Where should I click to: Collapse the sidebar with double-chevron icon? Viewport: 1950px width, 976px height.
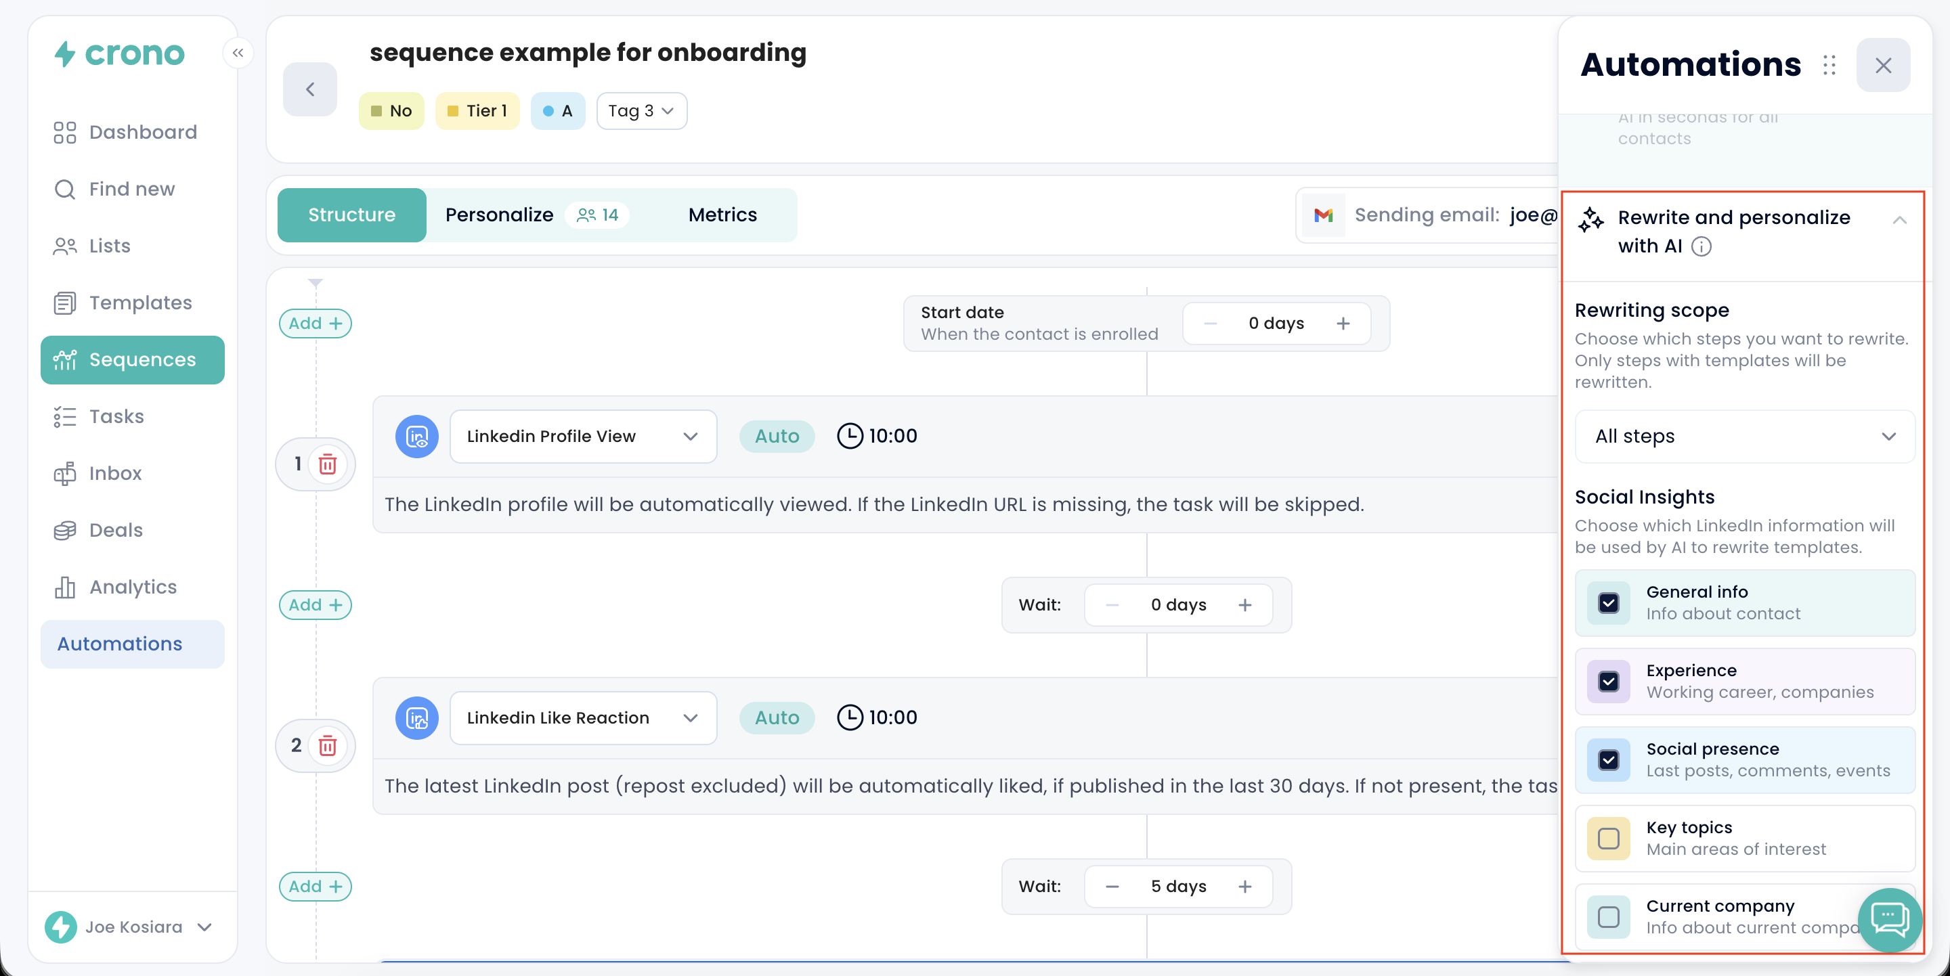238,53
